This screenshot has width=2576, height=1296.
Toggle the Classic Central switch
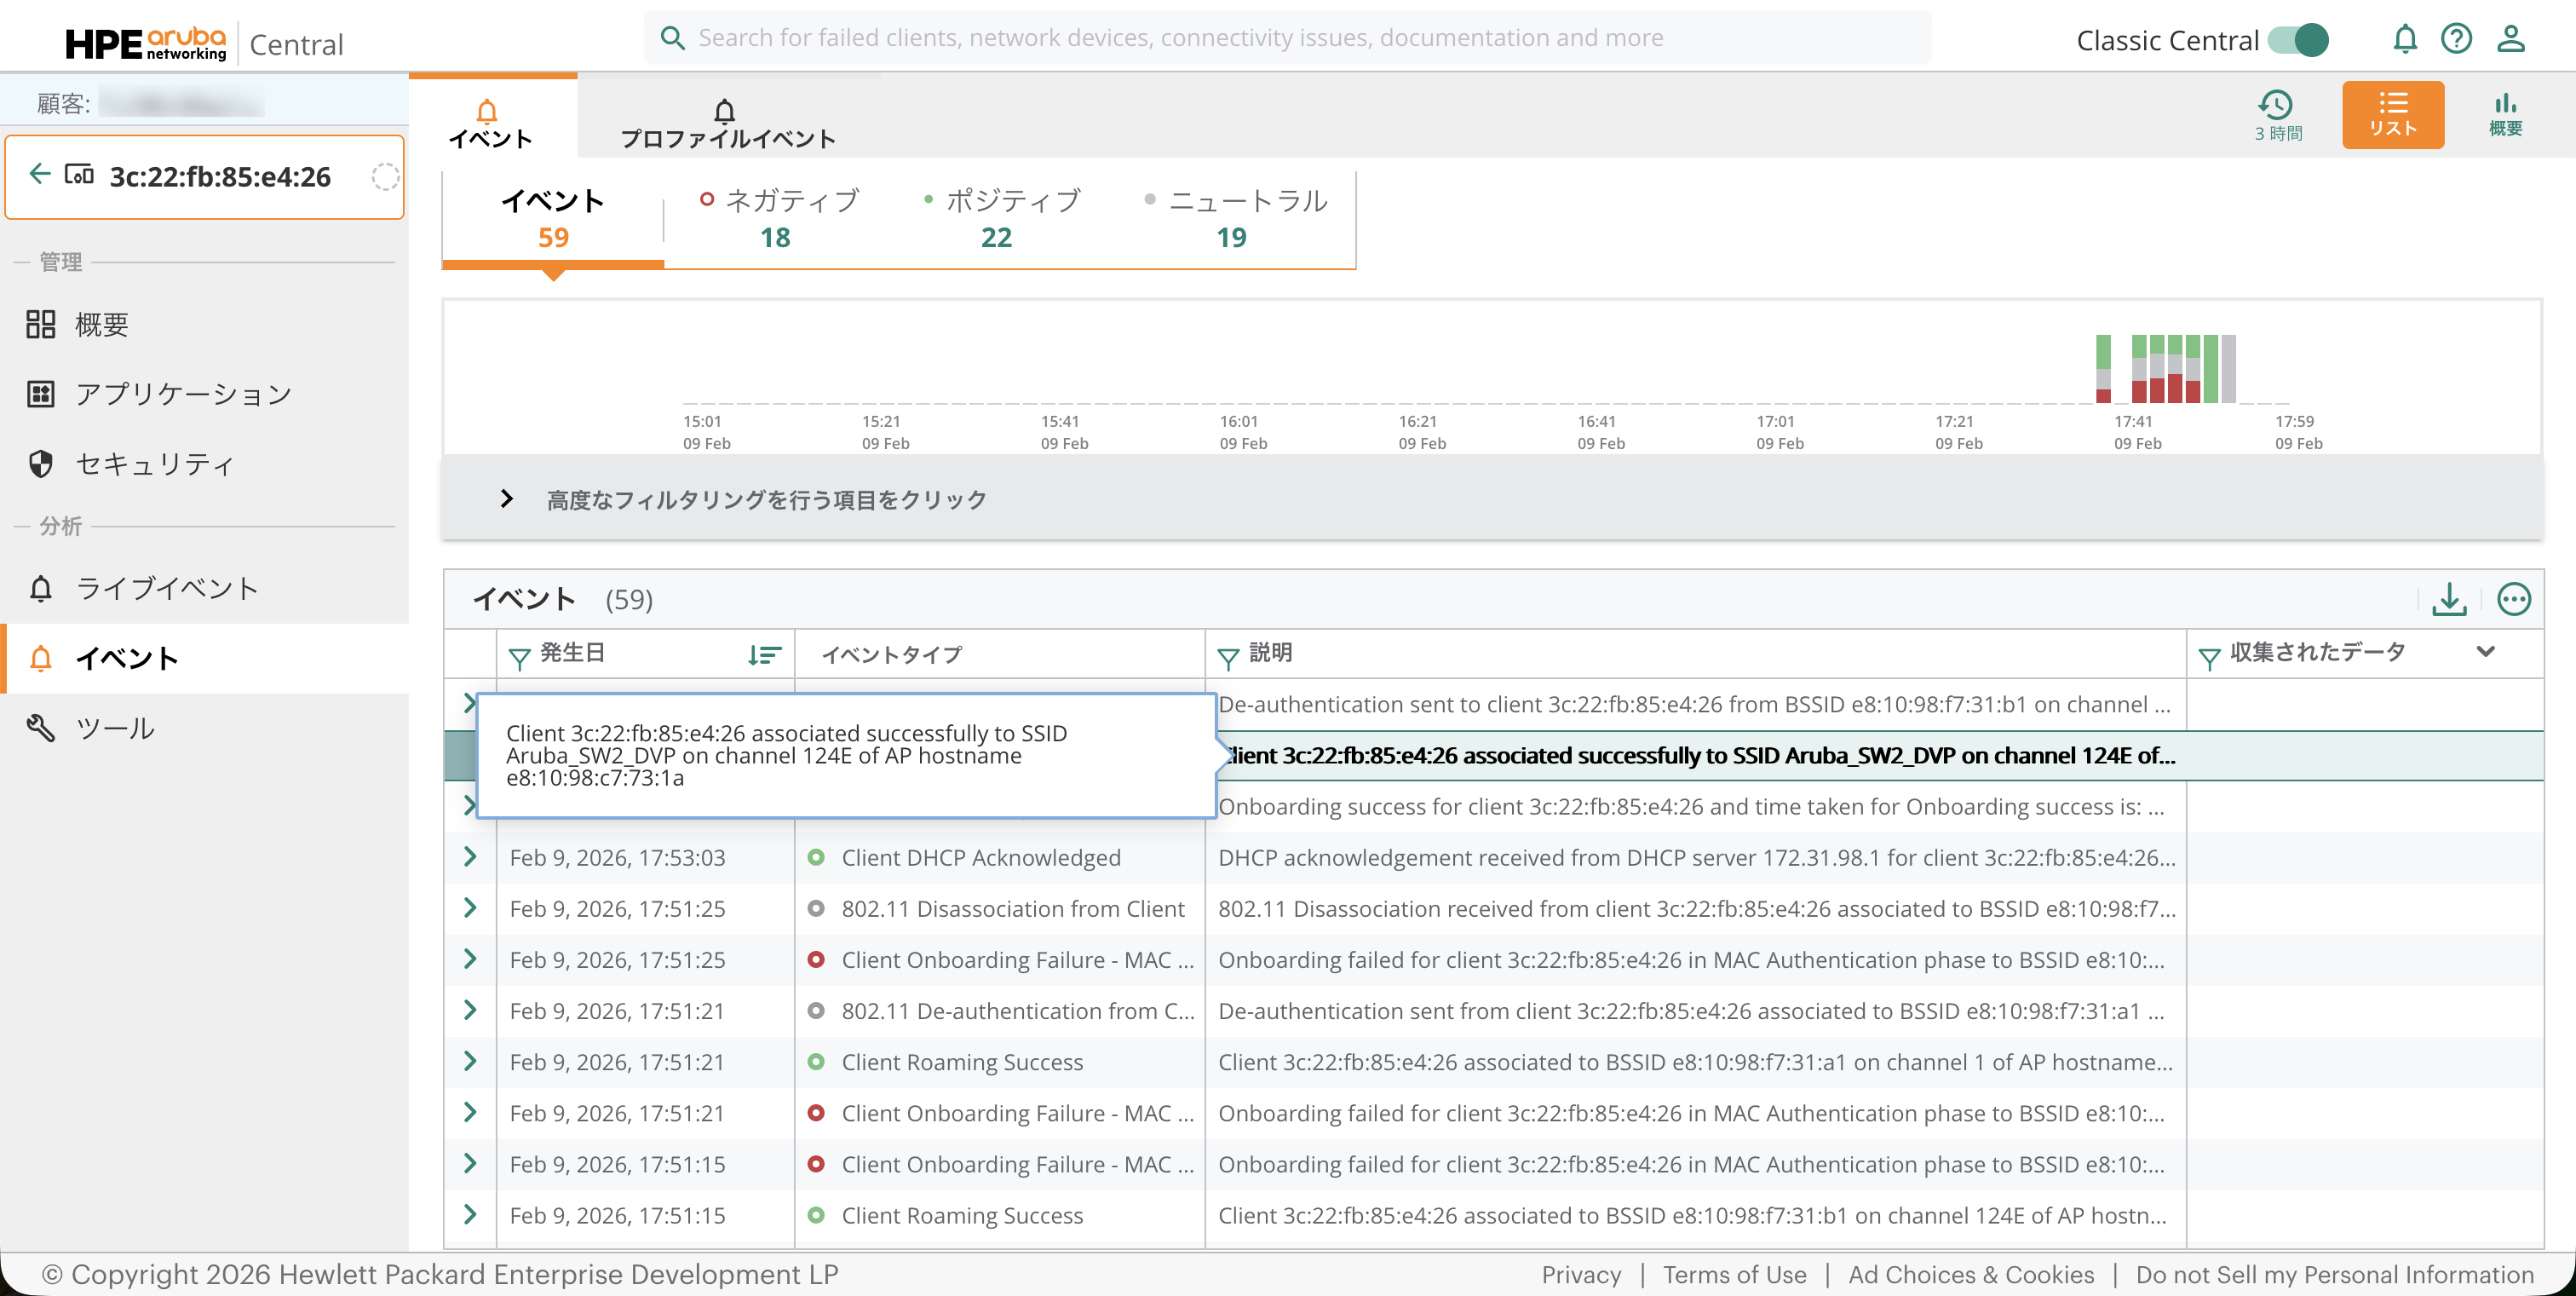click(x=2298, y=40)
